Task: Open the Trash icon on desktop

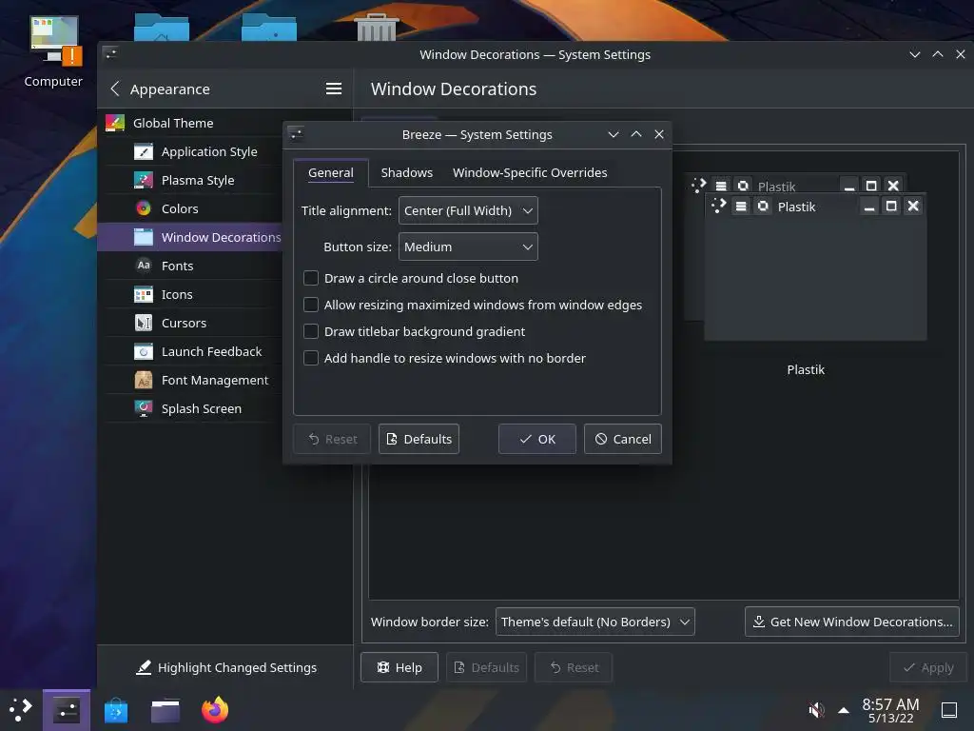Action: pos(377,28)
